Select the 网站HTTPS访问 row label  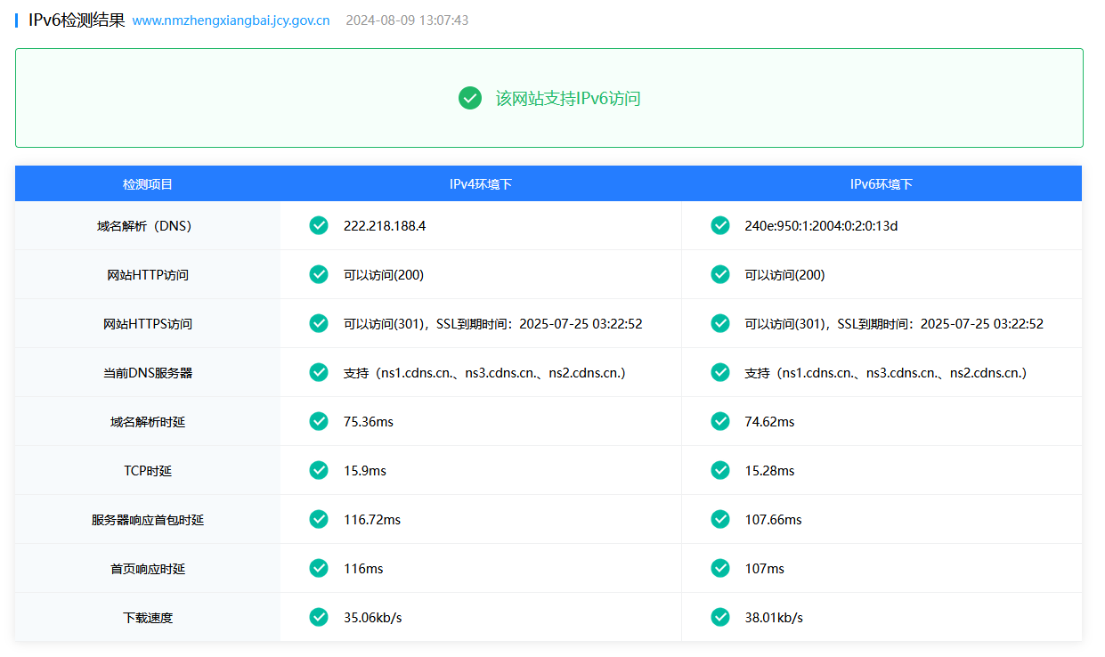(x=148, y=324)
